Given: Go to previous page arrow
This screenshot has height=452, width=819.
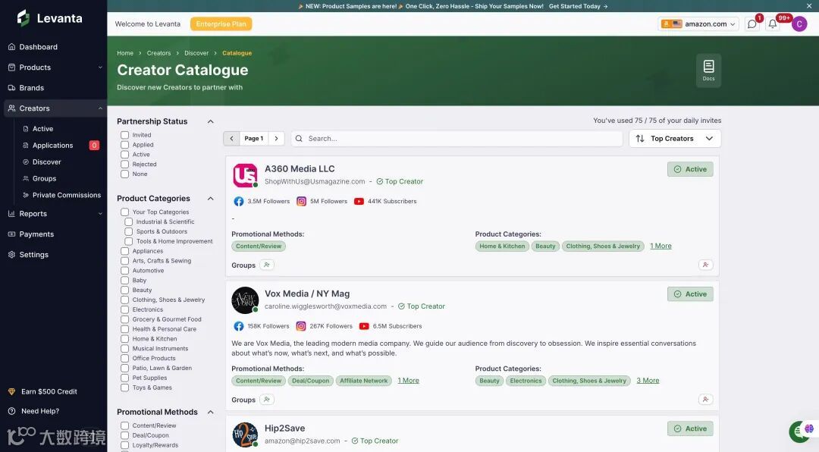Looking at the screenshot, I should point(231,139).
